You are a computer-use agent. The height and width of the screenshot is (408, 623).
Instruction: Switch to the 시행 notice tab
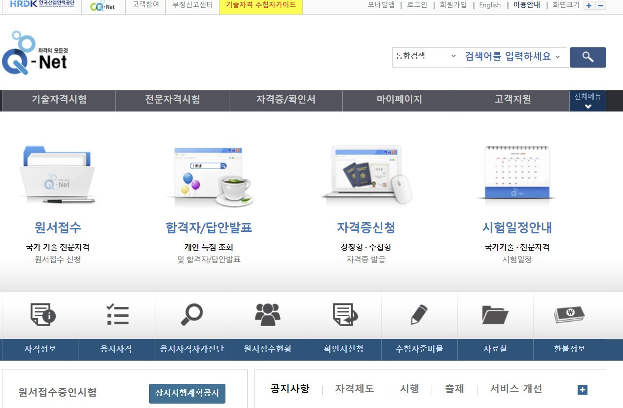(x=409, y=389)
